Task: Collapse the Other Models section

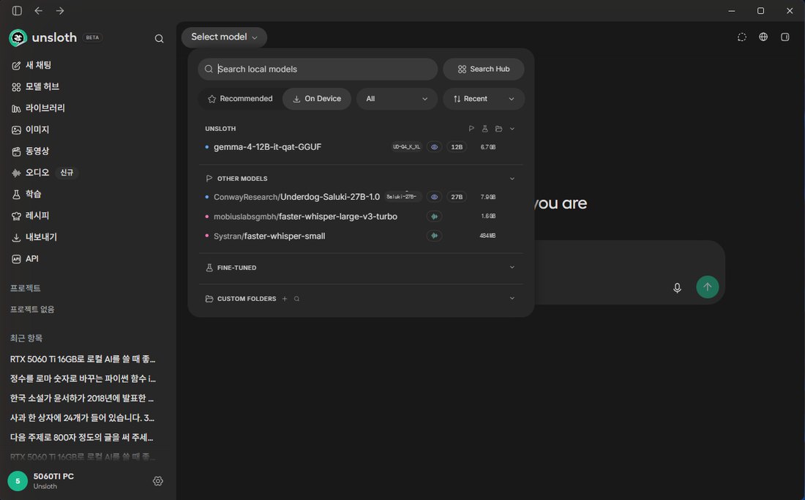Action: coord(512,179)
